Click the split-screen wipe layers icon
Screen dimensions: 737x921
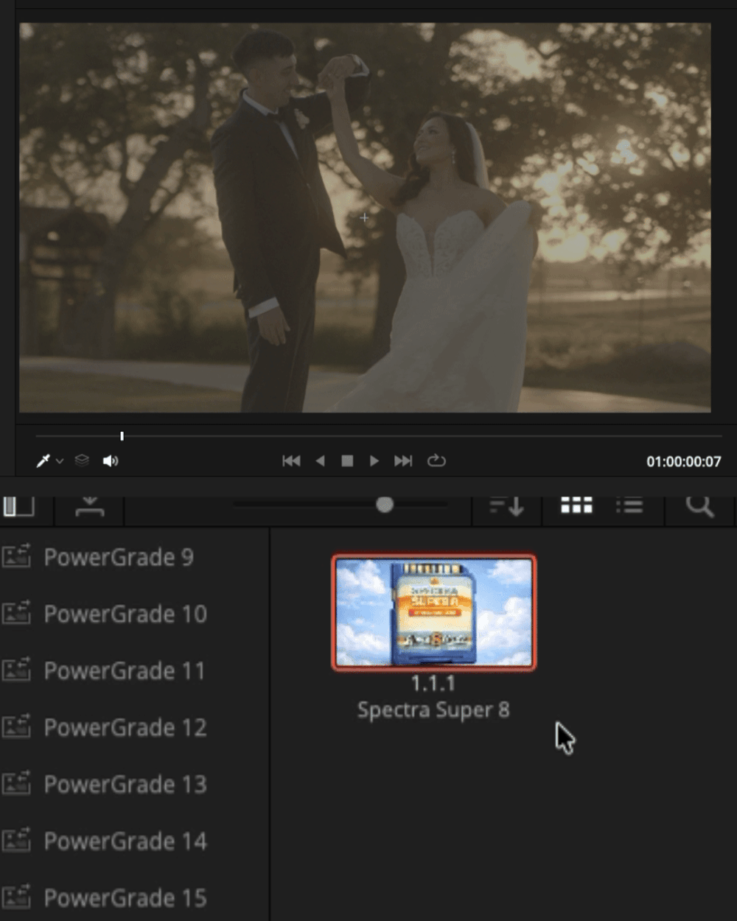(81, 460)
